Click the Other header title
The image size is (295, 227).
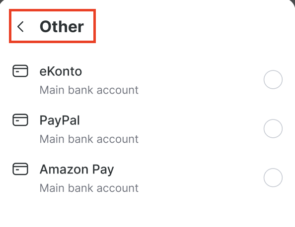tap(62, 26)
